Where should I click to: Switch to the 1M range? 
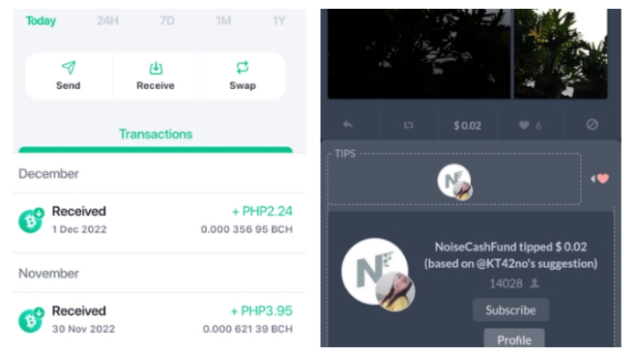[x=223, y=20]
